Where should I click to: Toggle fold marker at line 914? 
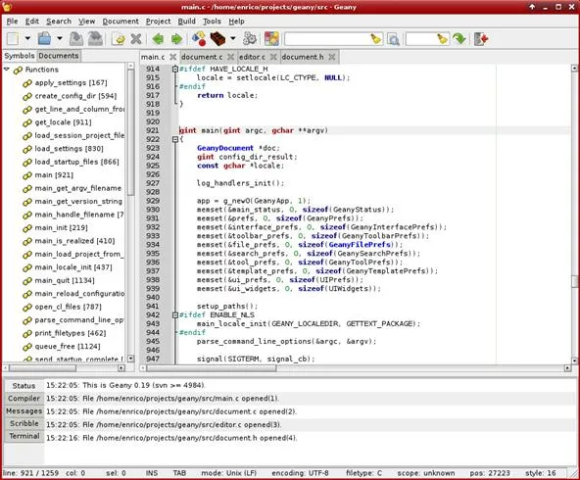click(175, 69)
